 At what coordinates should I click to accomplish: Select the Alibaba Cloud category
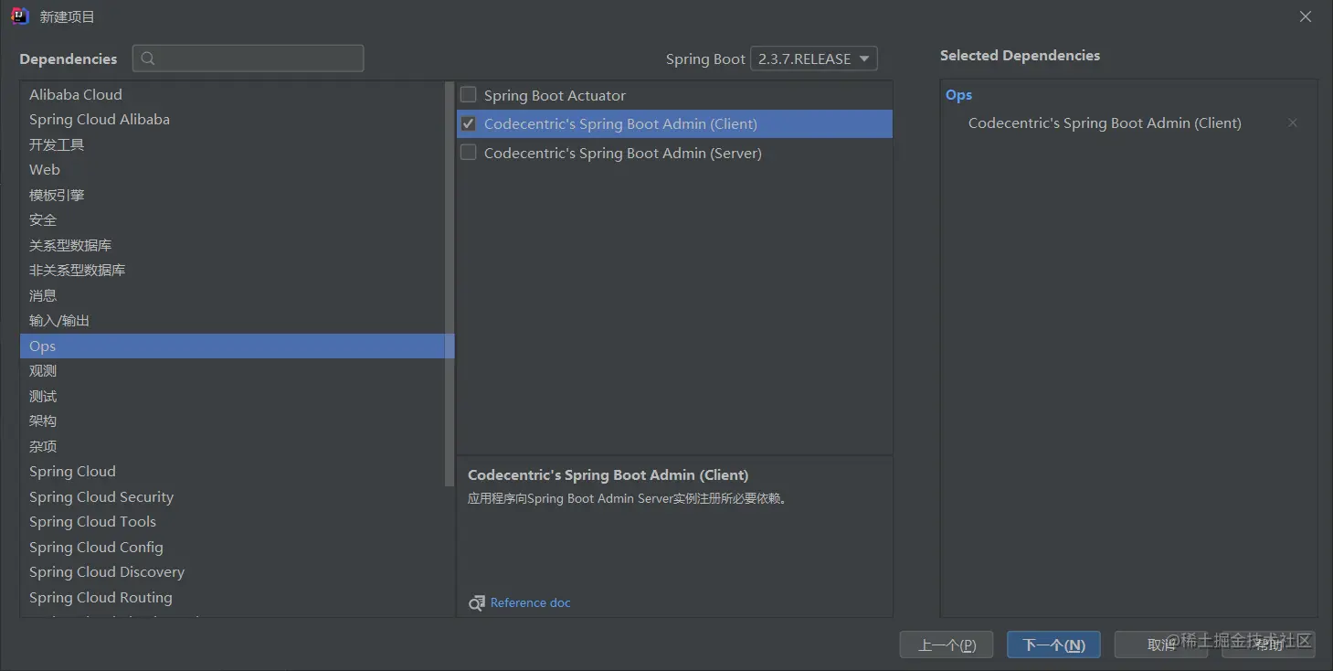click(x=233, y=94)
